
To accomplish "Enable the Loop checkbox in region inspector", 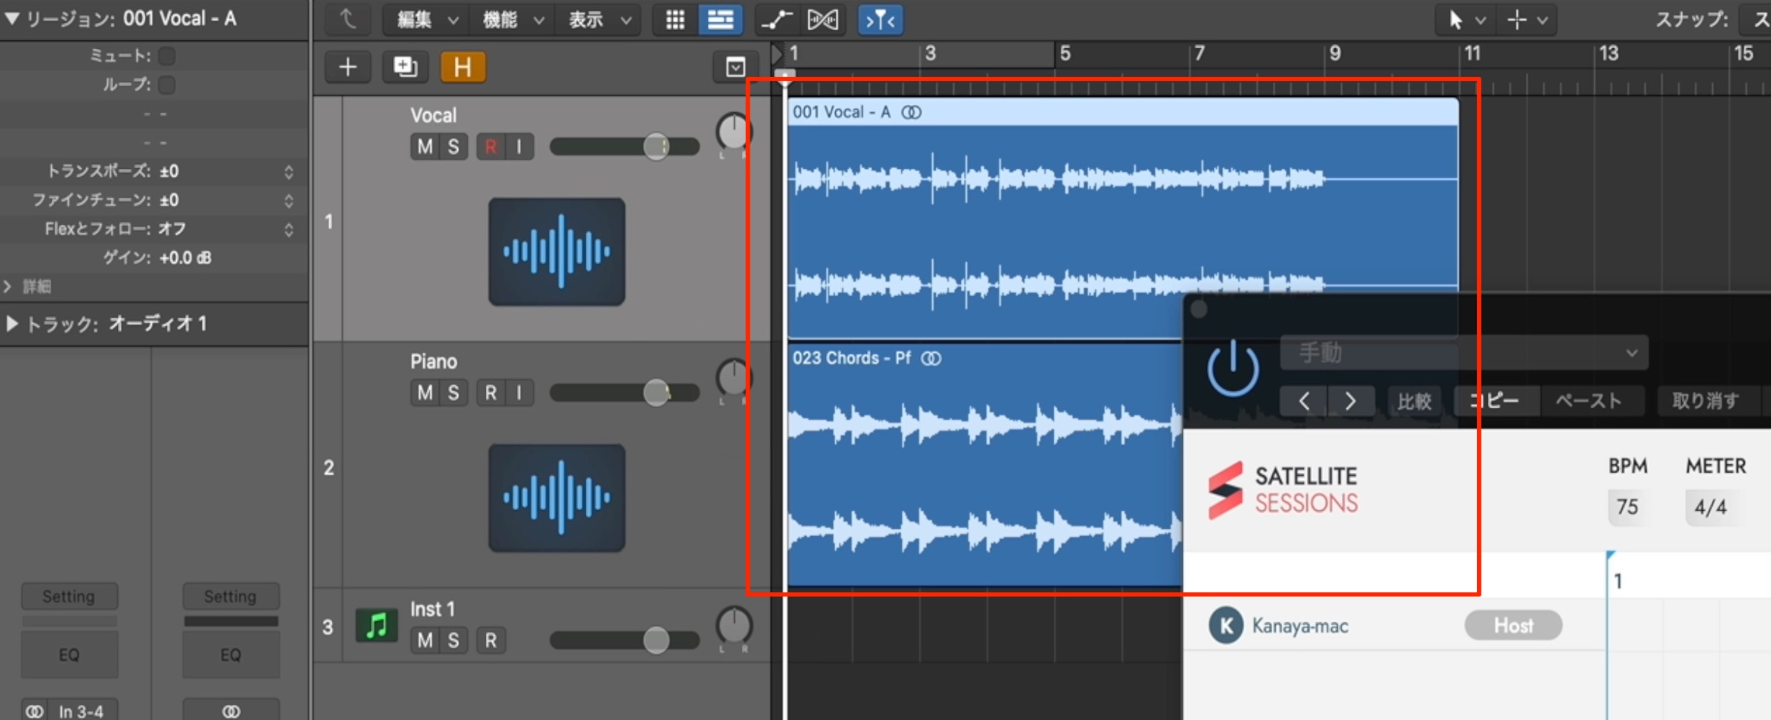I will coord(167,85).
